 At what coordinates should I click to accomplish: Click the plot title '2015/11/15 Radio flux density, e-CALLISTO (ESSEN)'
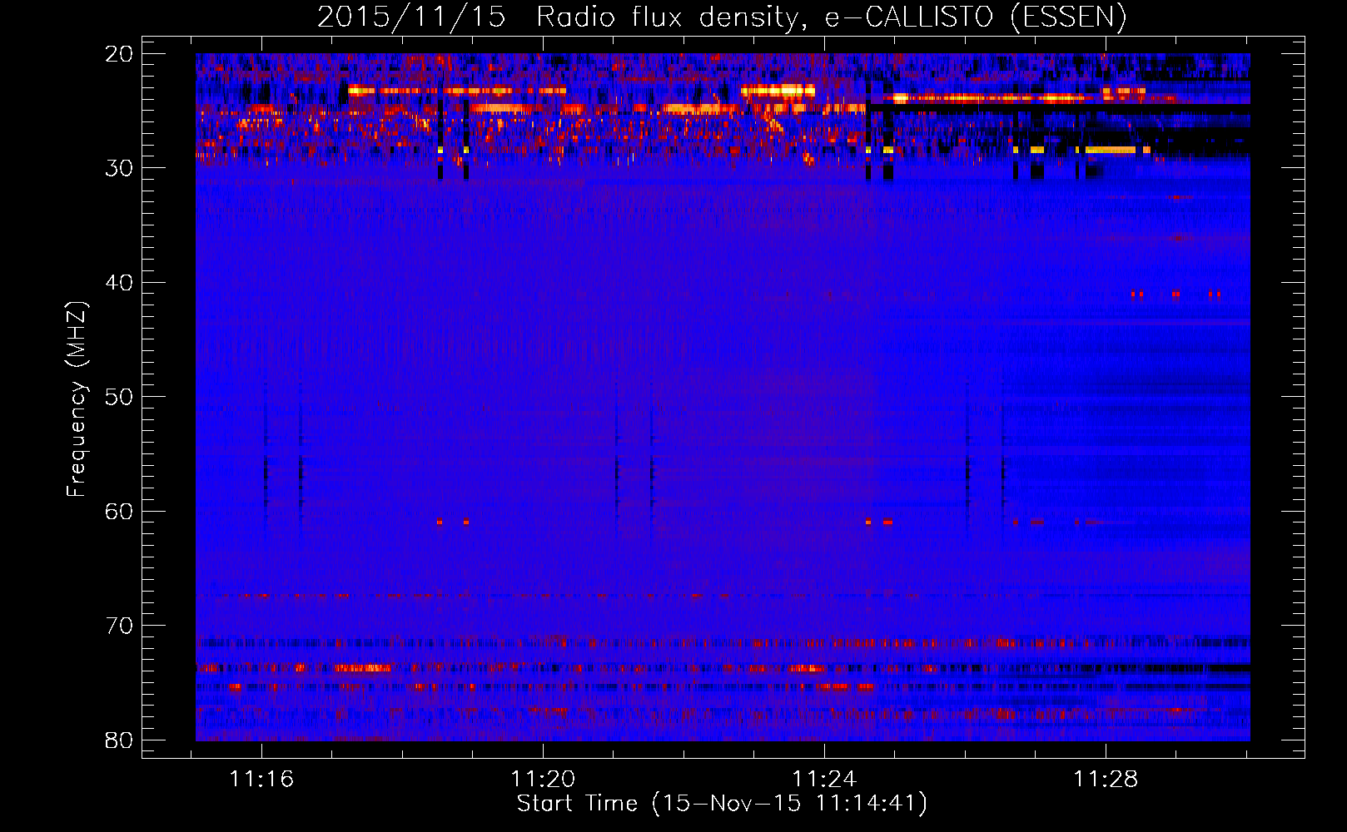pyautogui.click(x=722, y=17)
